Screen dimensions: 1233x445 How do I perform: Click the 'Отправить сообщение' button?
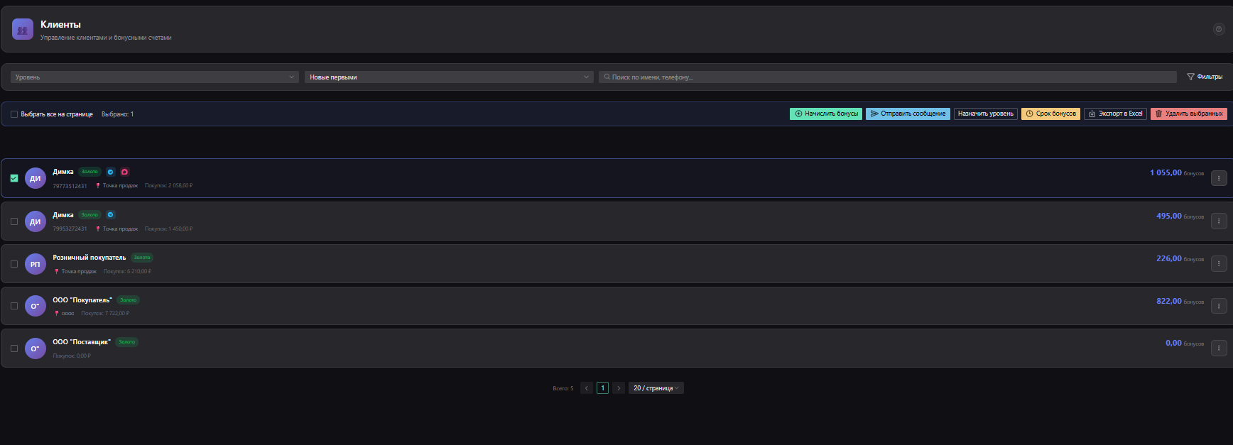coord(907,114)
